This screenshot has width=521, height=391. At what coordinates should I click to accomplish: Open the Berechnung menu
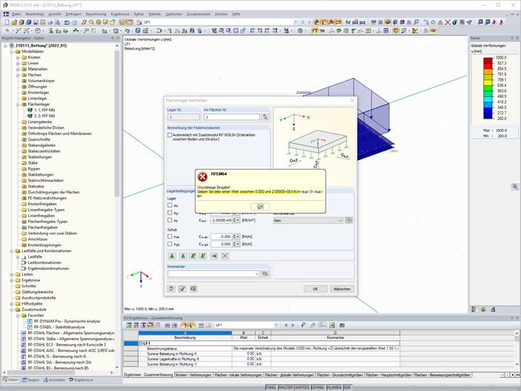96,14
